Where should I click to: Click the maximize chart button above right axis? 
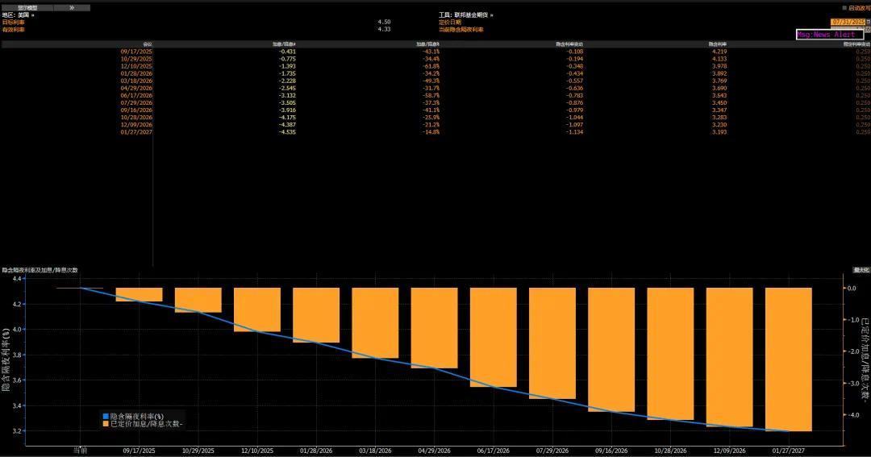coord(861,270)
